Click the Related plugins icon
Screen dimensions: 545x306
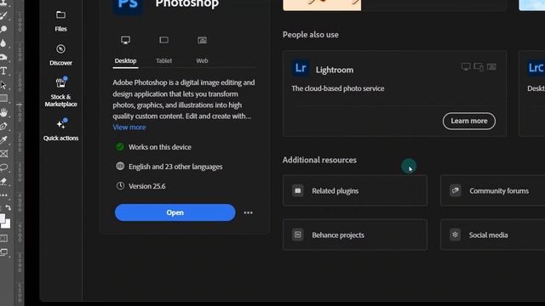[297, 190]
